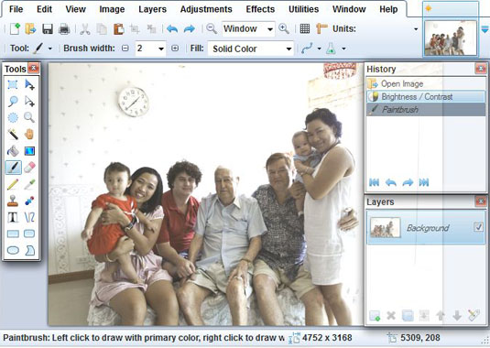Open the File menu
Screen dimensions: 490x348
coord(16,9)
